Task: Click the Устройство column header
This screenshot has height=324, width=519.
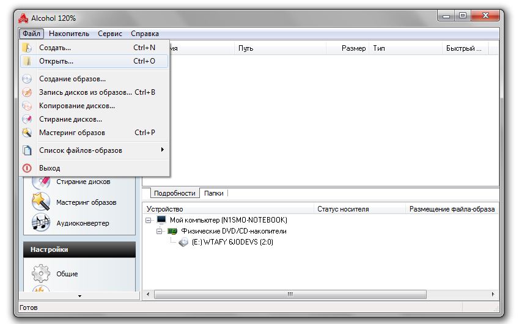Action: (x=229, y=209)
